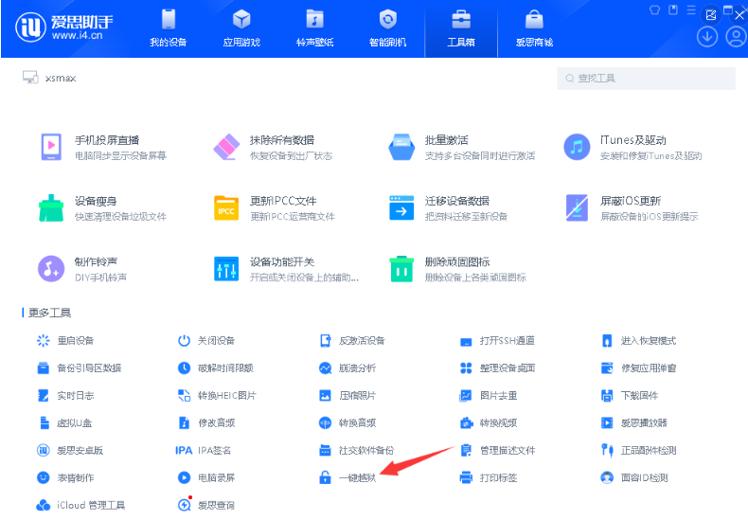Open 反激活设备 tool

tap(352, 341)
